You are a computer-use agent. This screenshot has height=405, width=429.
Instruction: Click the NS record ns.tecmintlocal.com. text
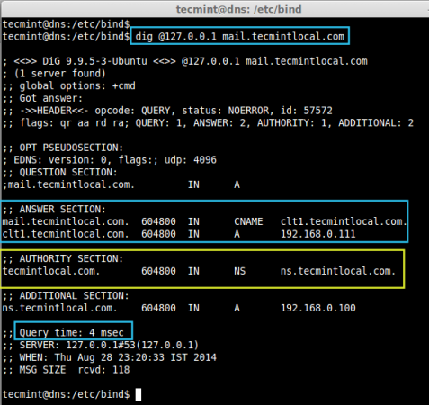[x=338, y=271]
